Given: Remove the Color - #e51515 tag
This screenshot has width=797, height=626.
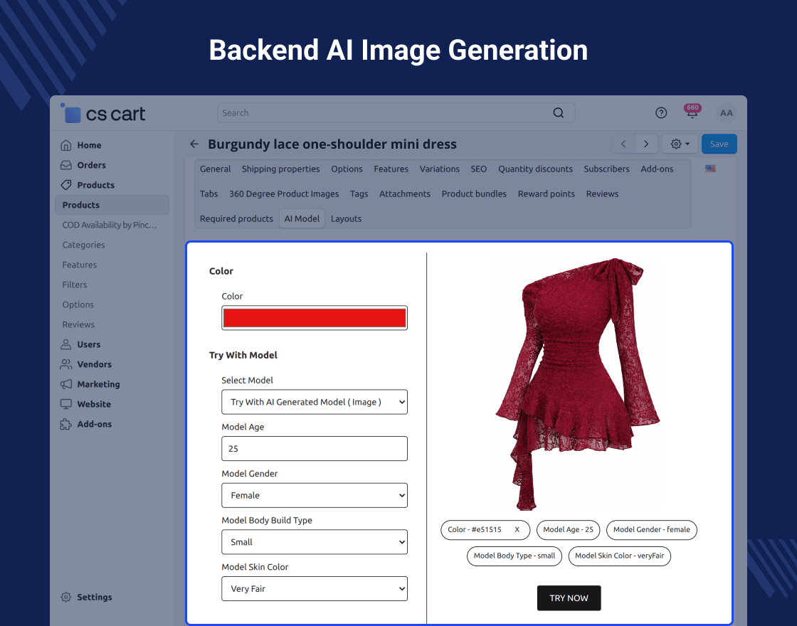Looking at the screenshot, I should [517, 530].
